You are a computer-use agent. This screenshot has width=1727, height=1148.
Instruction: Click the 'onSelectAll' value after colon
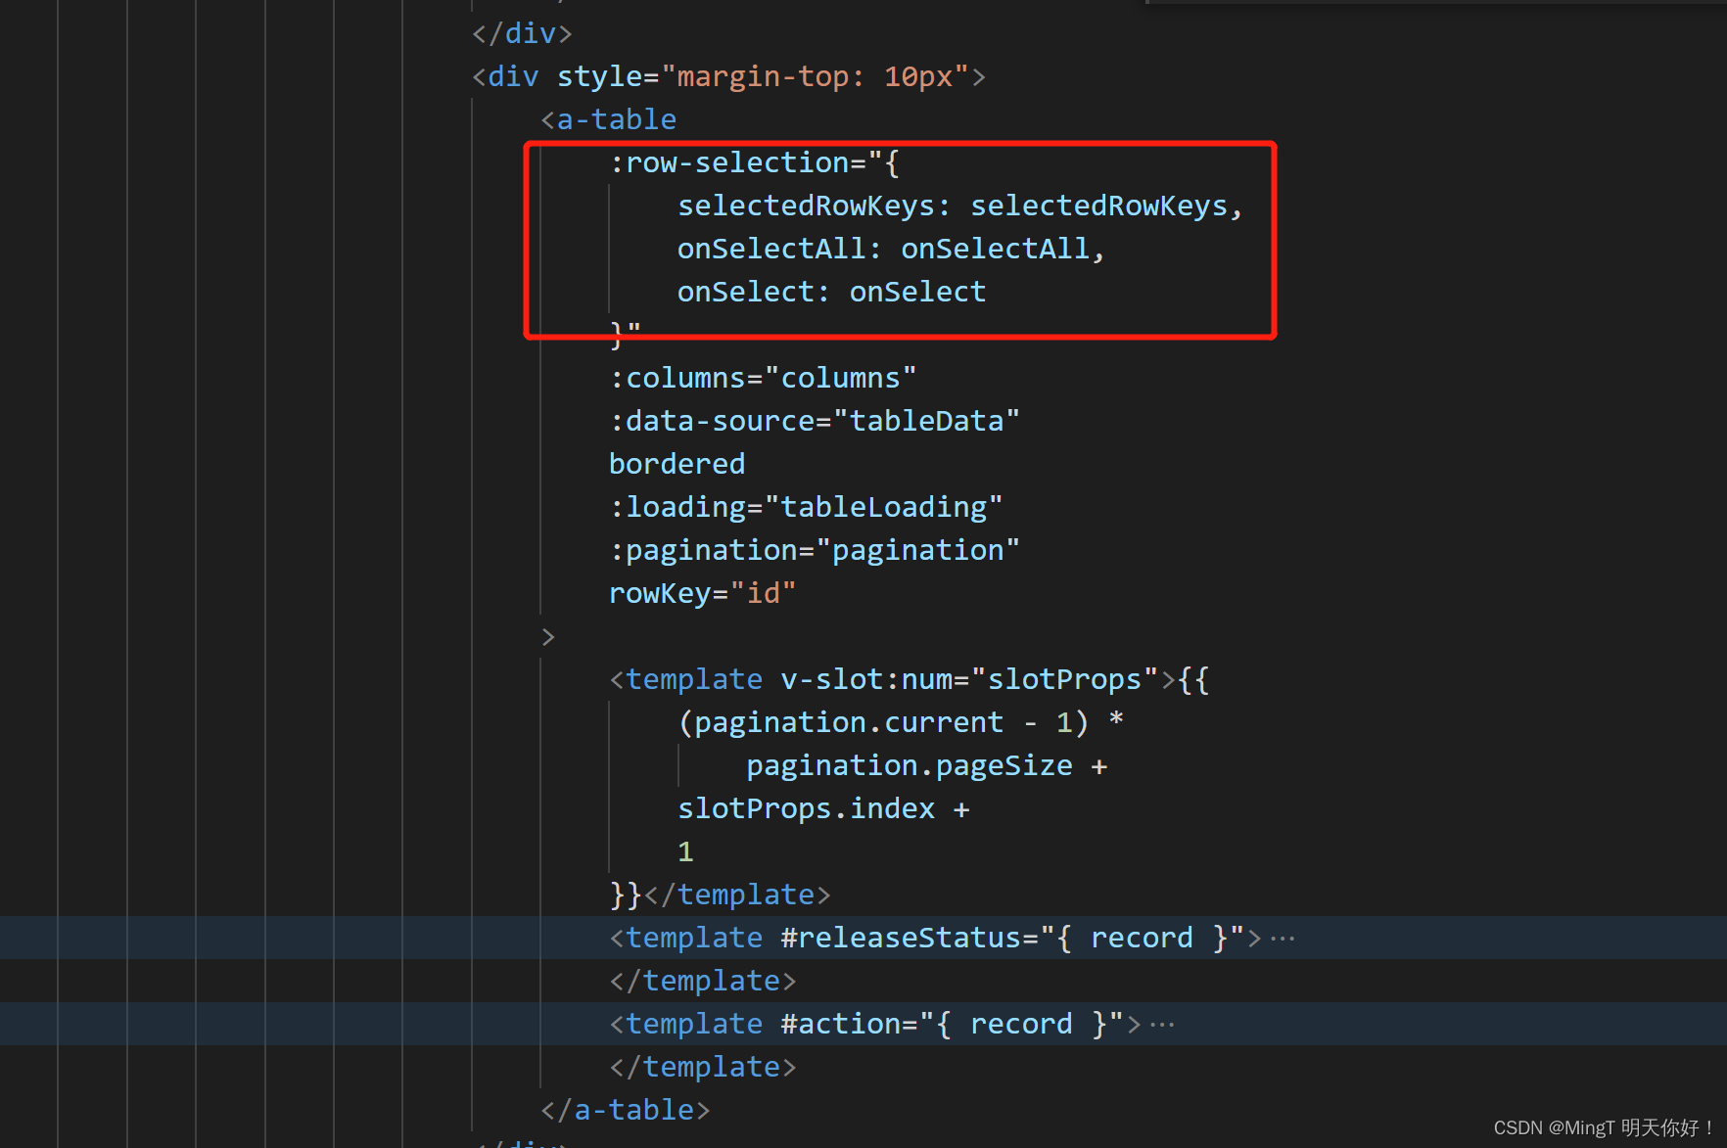tap(996, 249)
